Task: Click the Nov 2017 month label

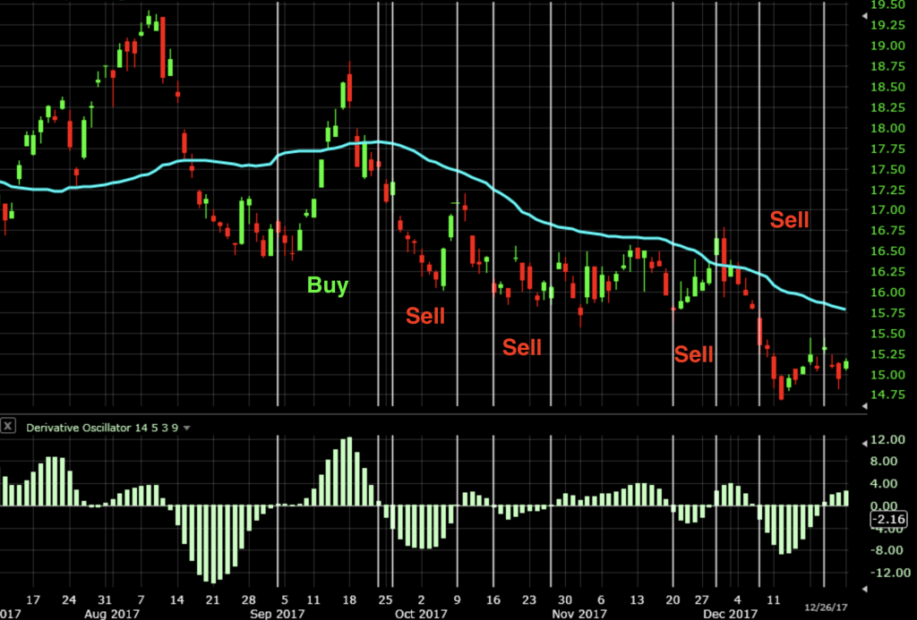Action: 579,614
